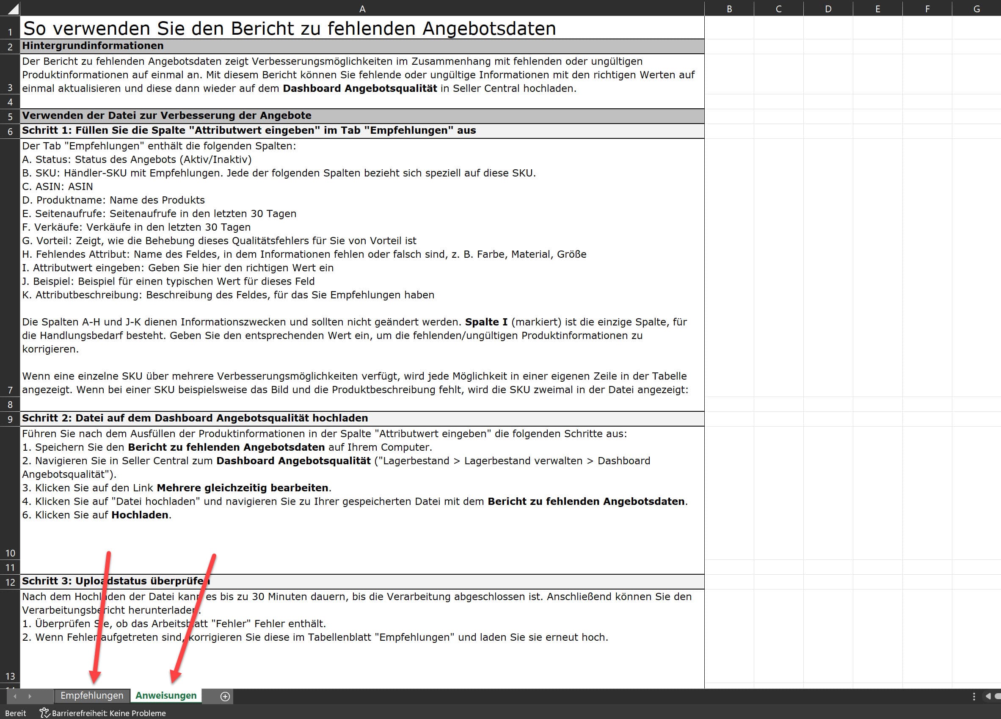Switch to the Empfehlungen sheet tab

tap(92, 695)
